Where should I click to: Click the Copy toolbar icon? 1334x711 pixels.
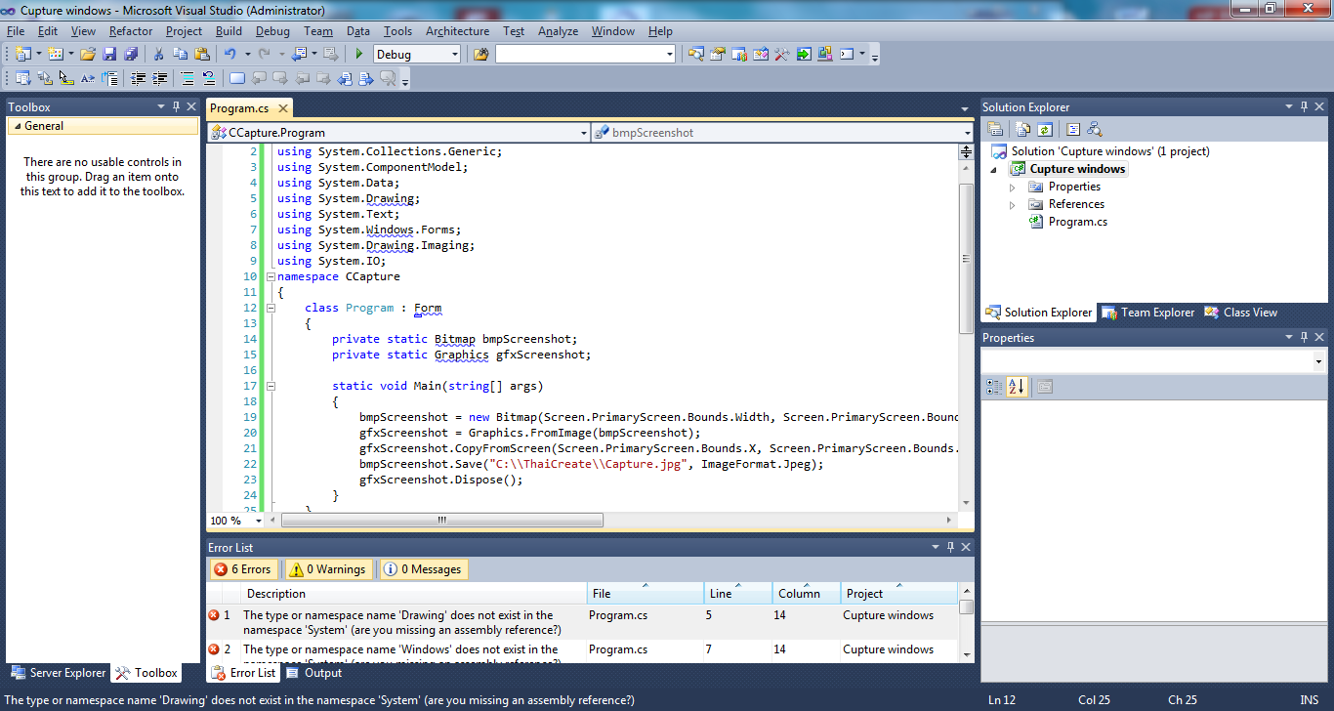pos(181,54)
